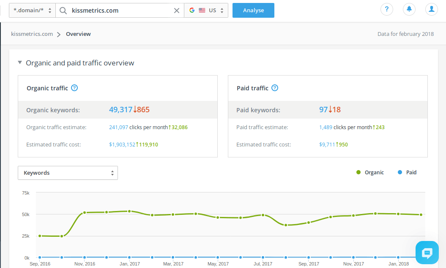Click the search magnifier icon
446x268 pixels.
coord(63,11)
